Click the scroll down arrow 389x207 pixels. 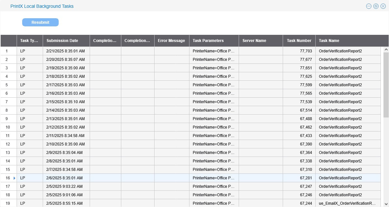point(386,203)
